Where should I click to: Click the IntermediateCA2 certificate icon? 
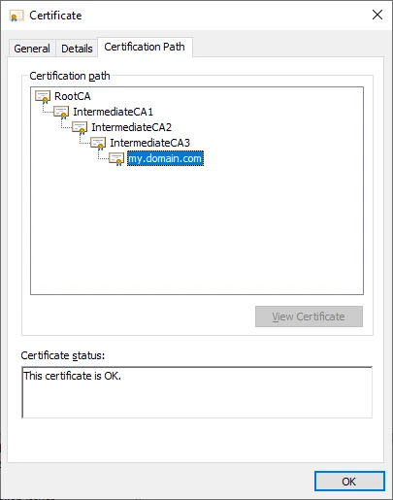pos(80,127)
